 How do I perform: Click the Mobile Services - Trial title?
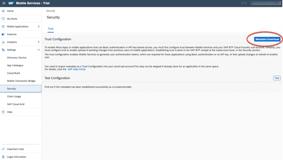pos(33,3)
